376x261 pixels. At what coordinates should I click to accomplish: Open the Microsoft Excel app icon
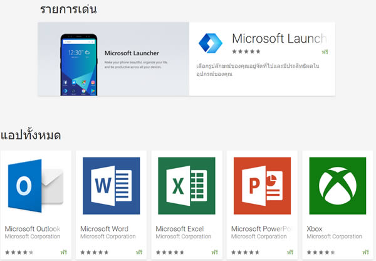point(186,185)
